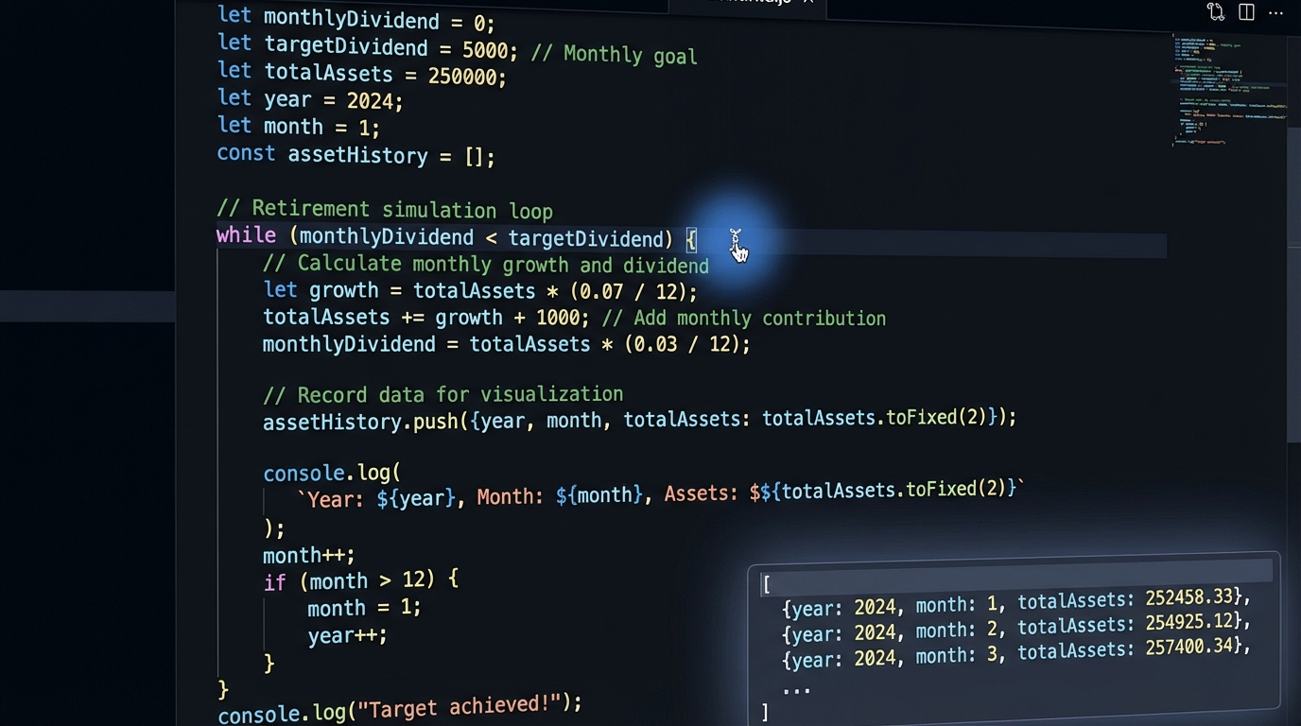This screenshot has width=1301, height=726.
Task: Click "targetDividend" inside the while condition
Action: point(586,238)
